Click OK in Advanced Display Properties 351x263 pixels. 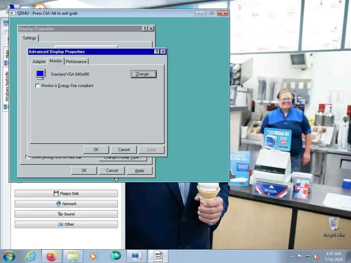click(x=96, y=150)
